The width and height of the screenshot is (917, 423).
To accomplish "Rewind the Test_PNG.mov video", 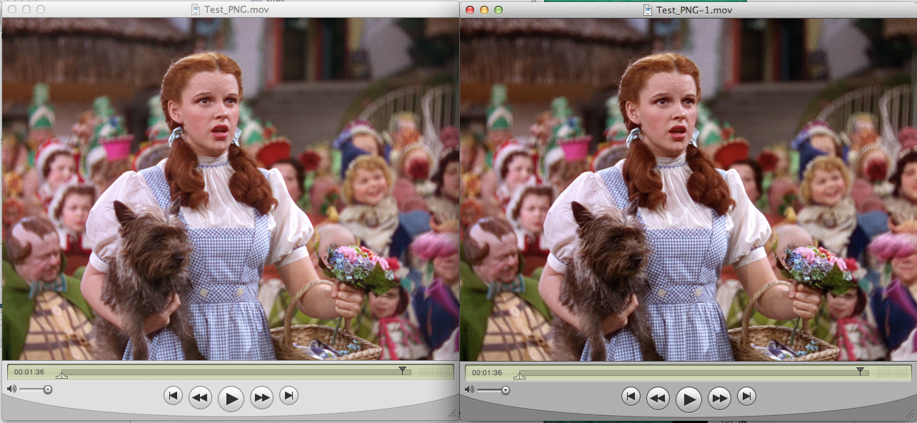I will (x=200, y=397).
